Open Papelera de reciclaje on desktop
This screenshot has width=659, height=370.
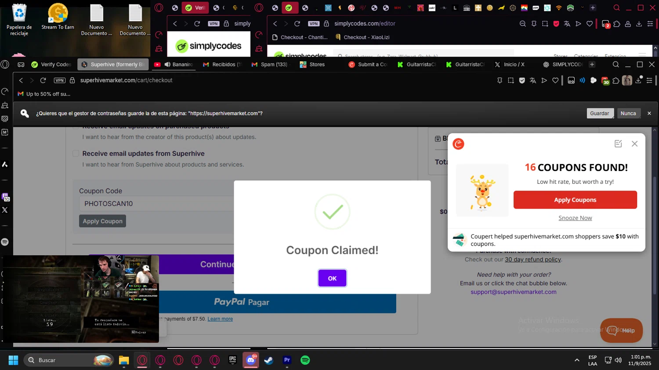(x=19, y=20)
